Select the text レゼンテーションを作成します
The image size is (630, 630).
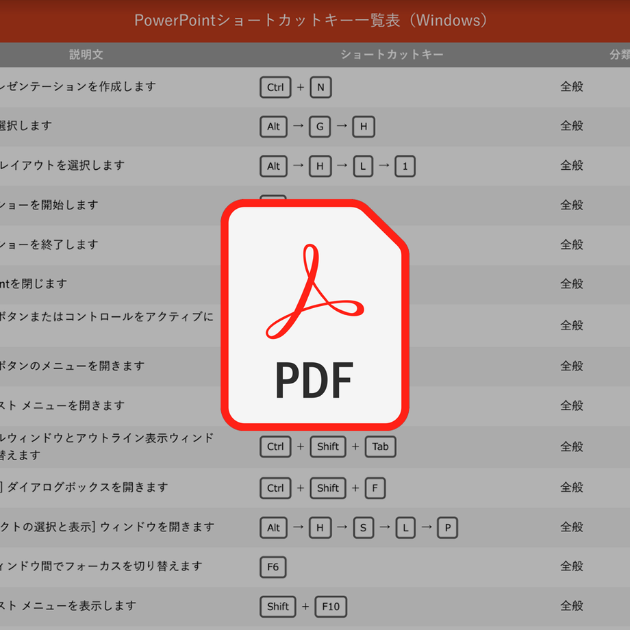(x=78, y=86)
